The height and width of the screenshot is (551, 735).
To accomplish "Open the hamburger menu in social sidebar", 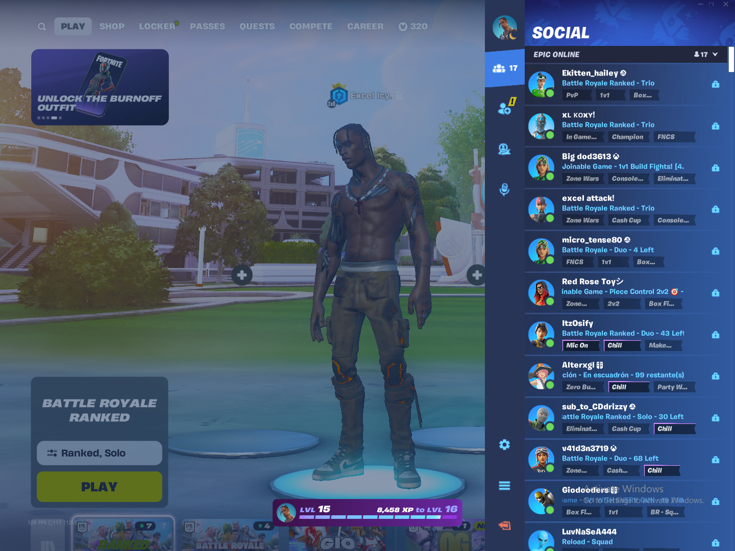I will point(504,486).
